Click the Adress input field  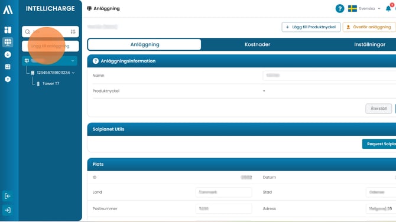pos(381,208)
